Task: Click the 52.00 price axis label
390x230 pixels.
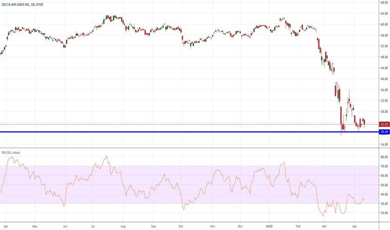Action: click(384, 46)
